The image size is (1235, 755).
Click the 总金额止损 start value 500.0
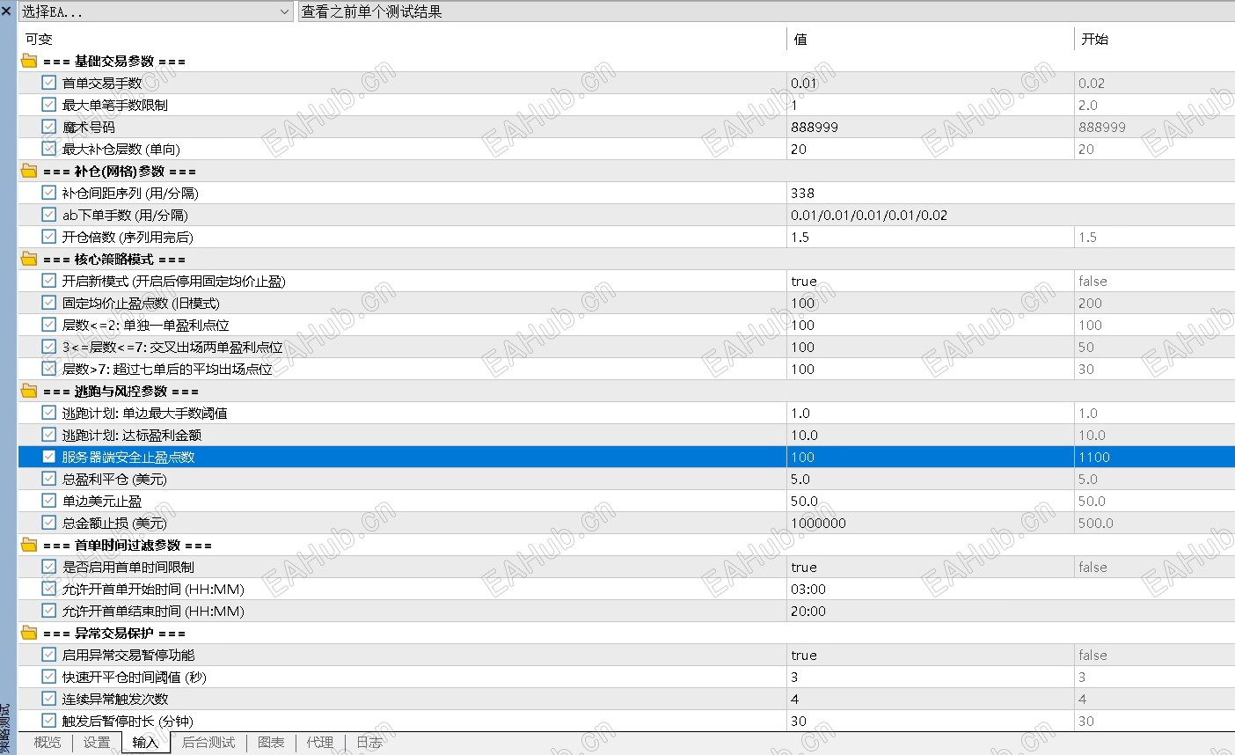1096,523
